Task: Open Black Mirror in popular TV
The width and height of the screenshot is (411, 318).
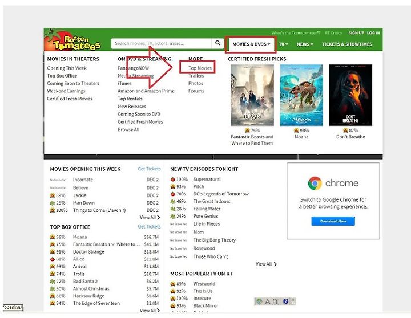Action: (205, 305)
